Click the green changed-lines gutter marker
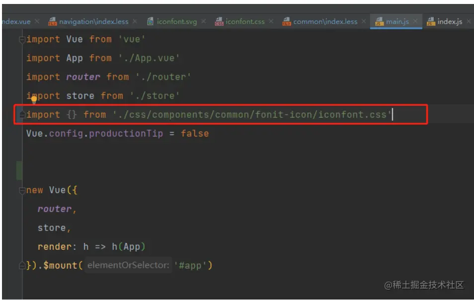474x300 pixels. pos(19,170)
